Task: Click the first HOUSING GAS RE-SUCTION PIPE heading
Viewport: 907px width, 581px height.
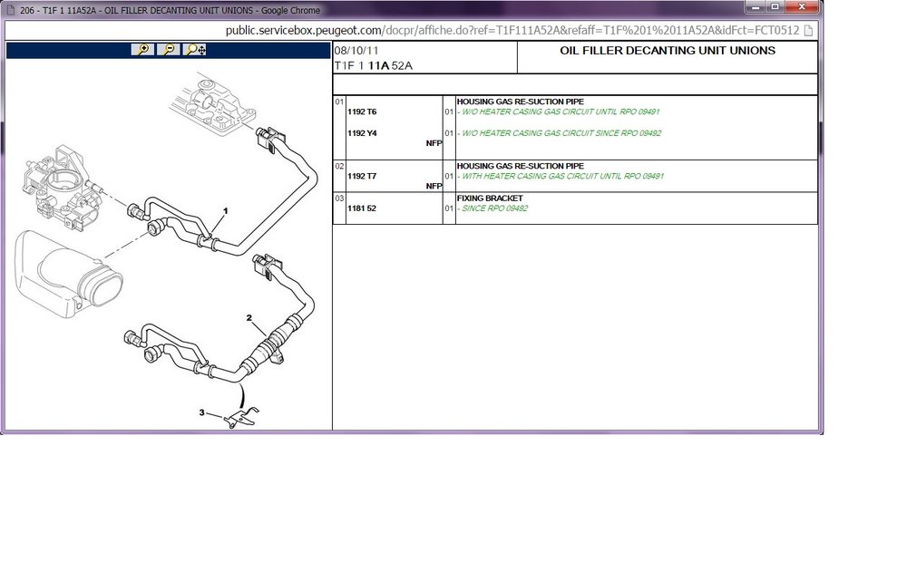Action: (520, 102)
